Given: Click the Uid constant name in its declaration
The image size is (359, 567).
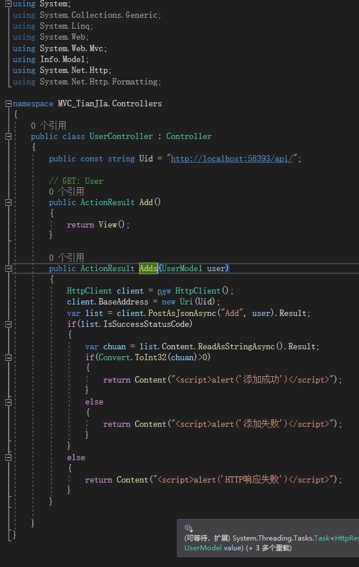Looking at the screenshot, I should 146,159.
